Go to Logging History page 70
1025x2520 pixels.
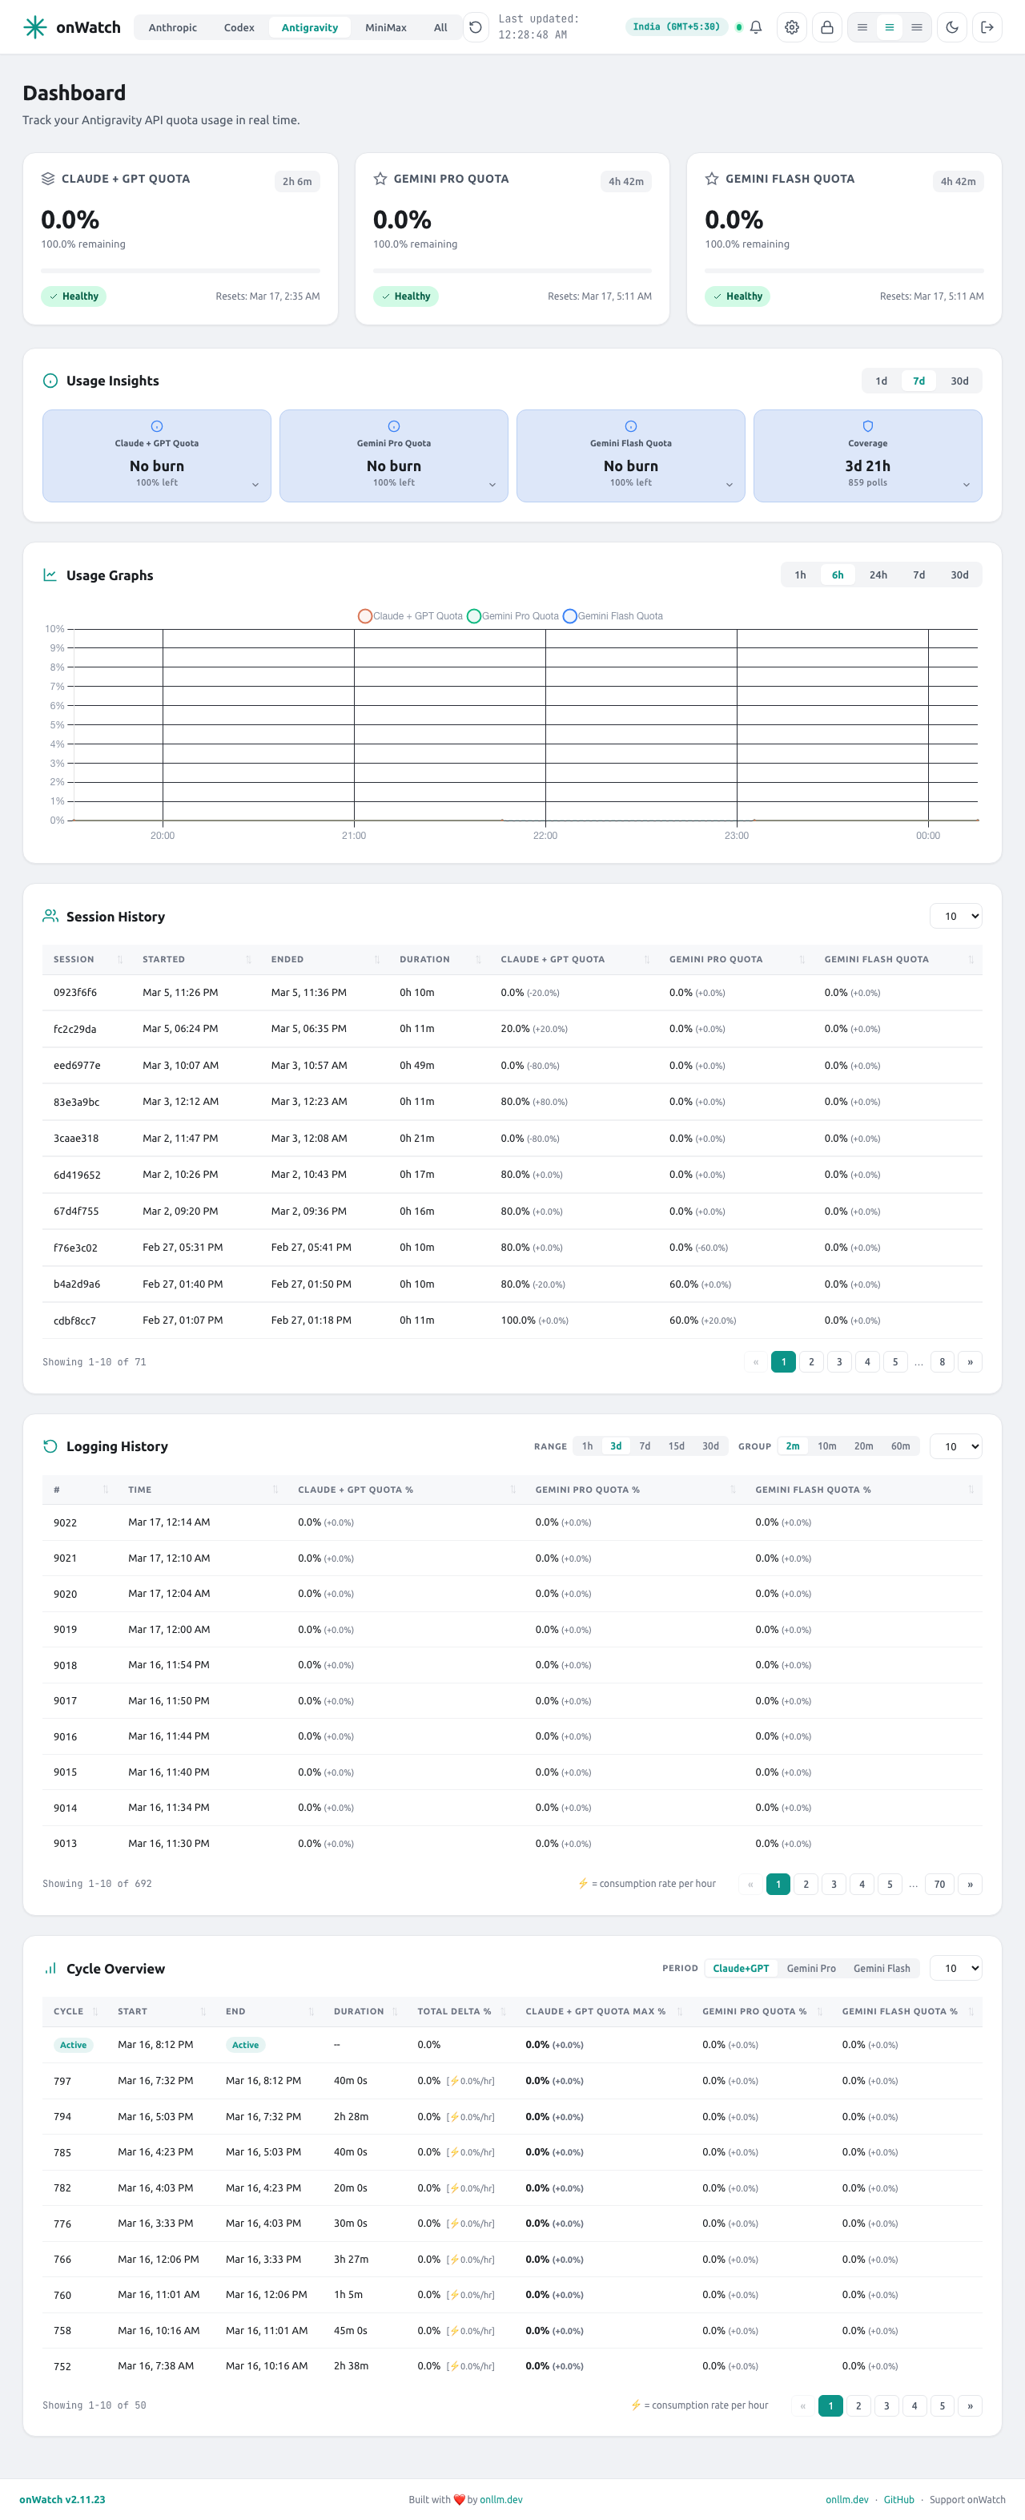point(939,1884)
